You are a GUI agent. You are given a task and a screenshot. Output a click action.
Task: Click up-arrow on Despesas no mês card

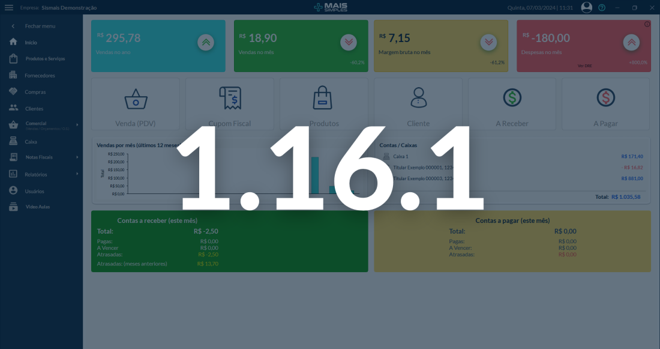coord(631,42)
